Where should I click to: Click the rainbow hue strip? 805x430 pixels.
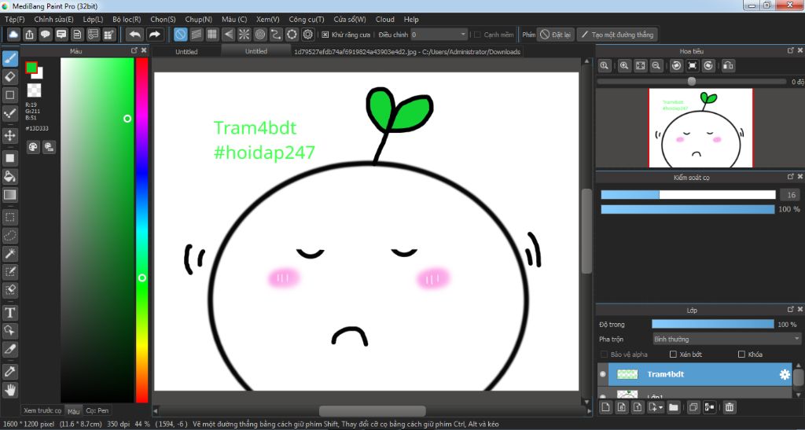click(x=142, y=230)
